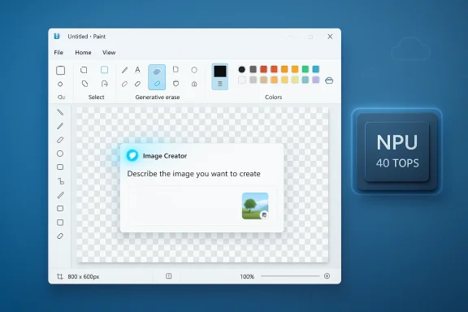The width and height of the screenshot is (468, 312).
Task: Select the Text tool letter A
Action: [137, 70]
